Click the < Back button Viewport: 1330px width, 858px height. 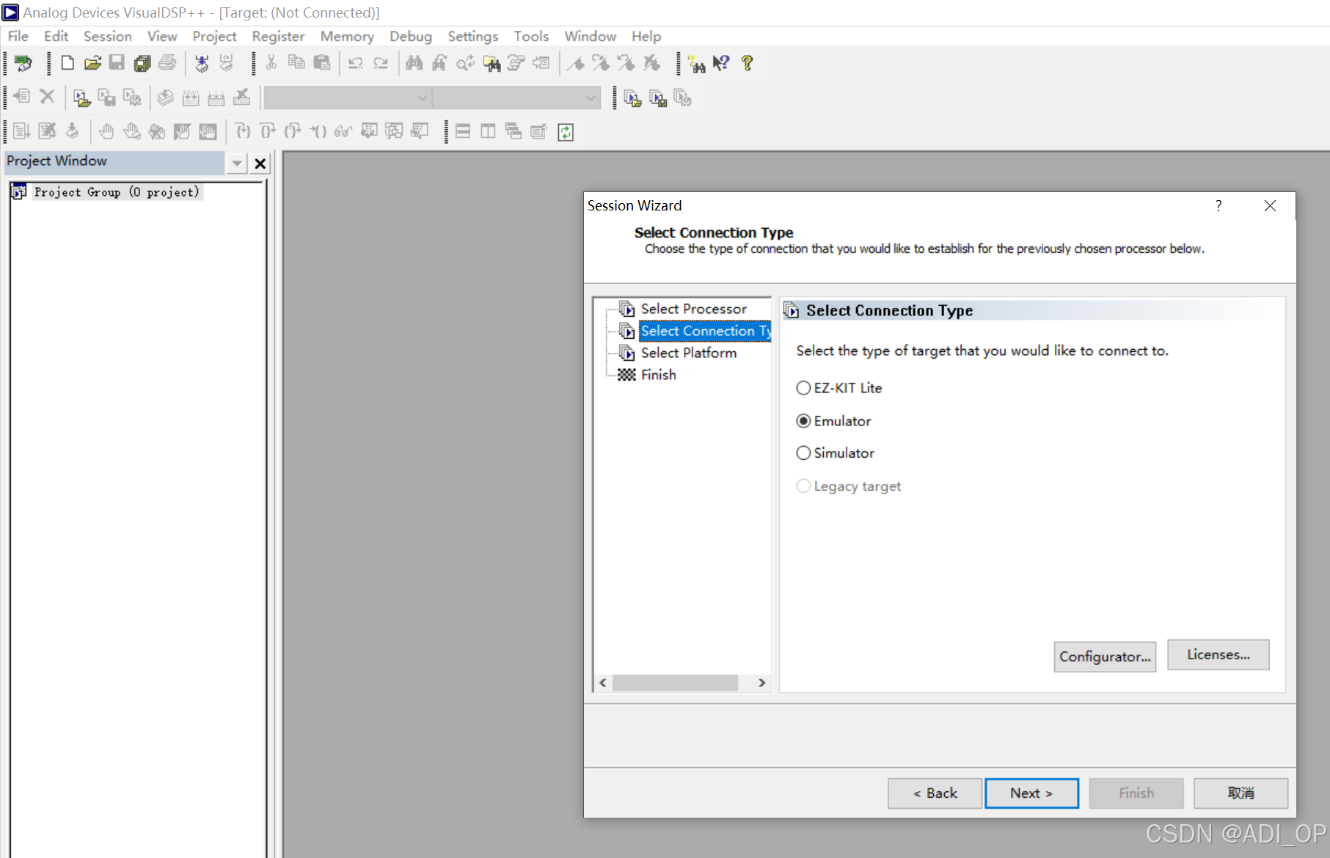935,793
